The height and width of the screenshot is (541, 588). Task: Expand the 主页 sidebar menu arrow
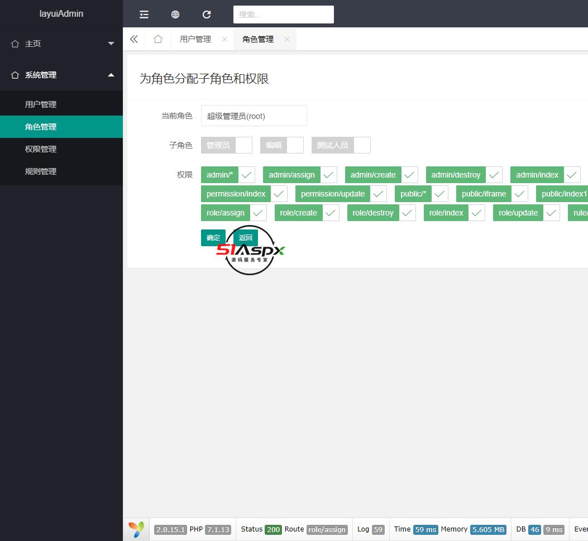[111, 44]
